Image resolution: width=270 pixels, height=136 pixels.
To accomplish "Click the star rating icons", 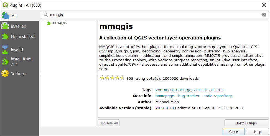I will pyautogui.click(x=112, y=78).
